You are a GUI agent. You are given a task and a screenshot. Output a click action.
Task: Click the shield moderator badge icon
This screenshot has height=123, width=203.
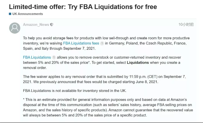[x=52, y=25]
